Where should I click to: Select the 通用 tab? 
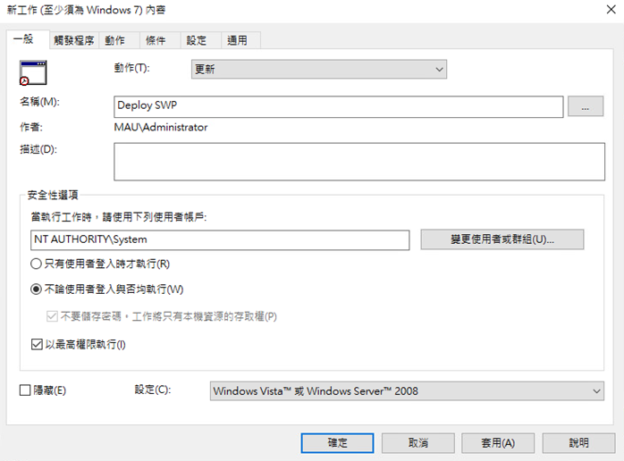pyautogui.click(x=238, y=40)
